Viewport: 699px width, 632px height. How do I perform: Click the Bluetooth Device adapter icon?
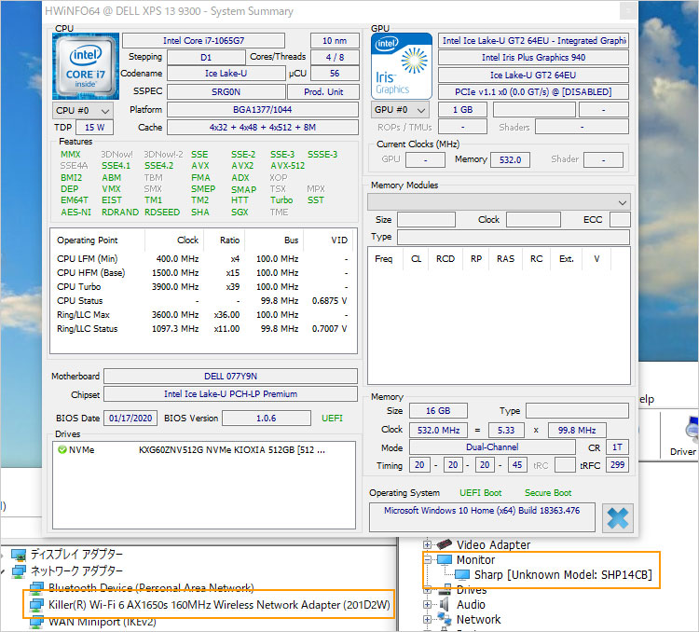coord(36,587)
